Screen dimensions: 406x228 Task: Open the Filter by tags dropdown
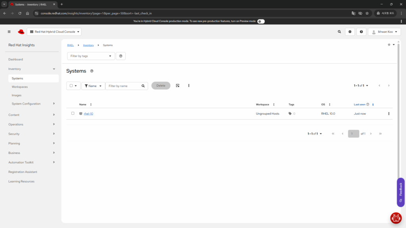[91, 56]
